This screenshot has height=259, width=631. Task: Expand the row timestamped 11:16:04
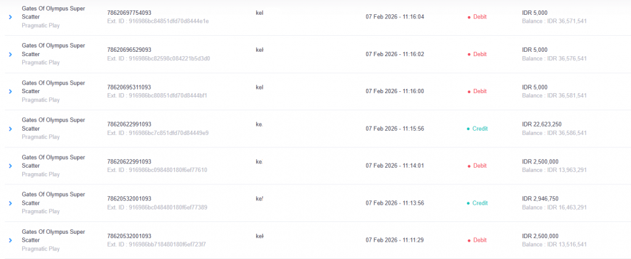(10, 17)
